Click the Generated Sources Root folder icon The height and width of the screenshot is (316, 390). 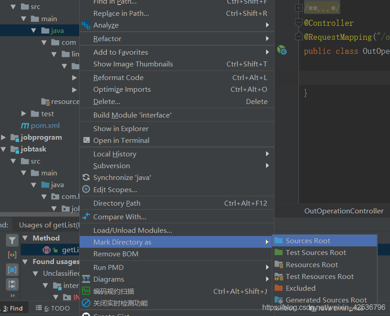(x=279, y=300)
